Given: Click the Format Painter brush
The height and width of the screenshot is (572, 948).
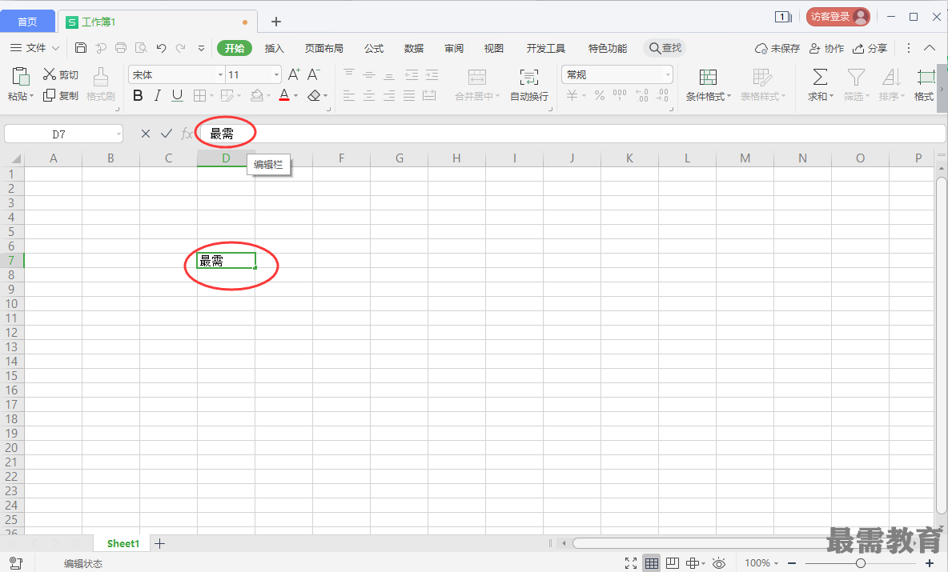Looking at the screenshot, I should click(x=100, y=85).
